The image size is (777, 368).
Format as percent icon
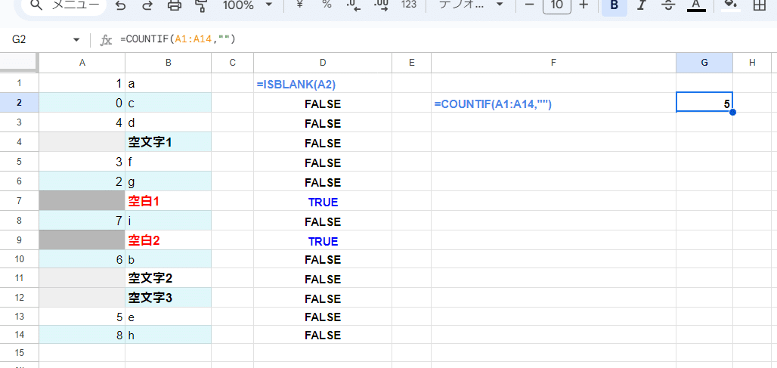pos(327,5)
